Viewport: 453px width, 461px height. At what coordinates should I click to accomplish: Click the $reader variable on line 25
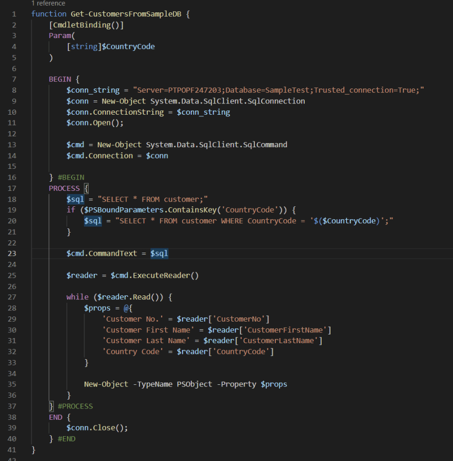click(x=82, y=275)
